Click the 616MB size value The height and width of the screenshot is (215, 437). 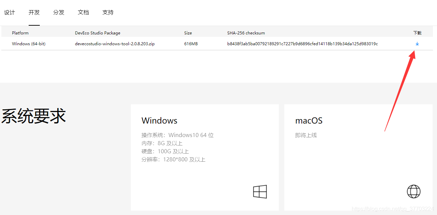click(191, 44)
